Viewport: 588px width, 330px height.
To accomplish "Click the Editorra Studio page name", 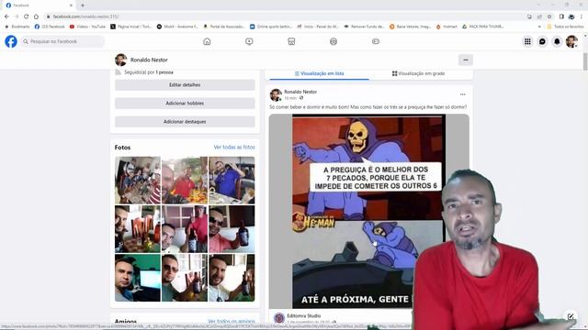I will (304, 315).
